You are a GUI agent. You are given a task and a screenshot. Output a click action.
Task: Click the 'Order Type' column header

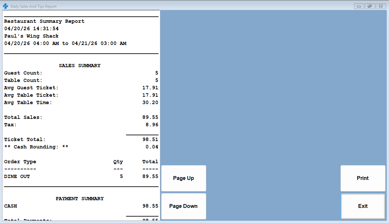tap(20, 162)
